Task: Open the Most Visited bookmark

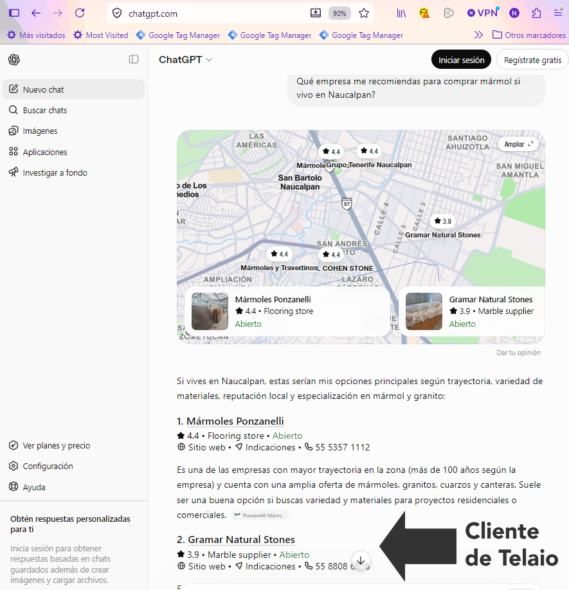Action: 101,35
